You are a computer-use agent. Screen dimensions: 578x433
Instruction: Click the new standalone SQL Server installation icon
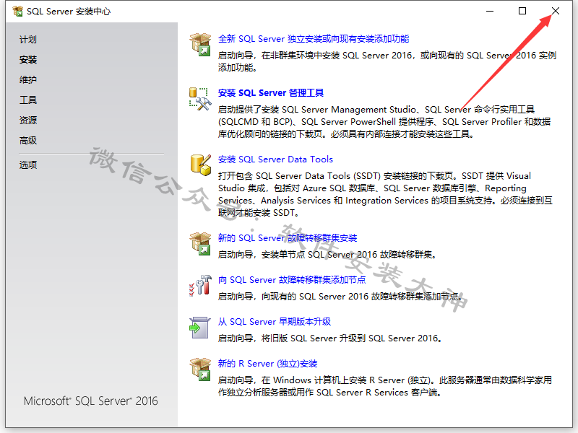click(x=200, y=44)
